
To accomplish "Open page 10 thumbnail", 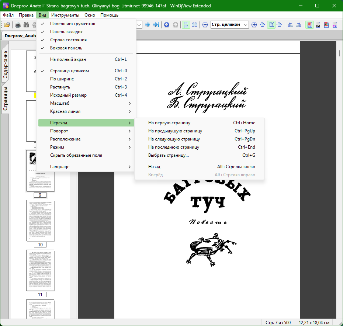I will pyautogui.click(x=40, y=221).
